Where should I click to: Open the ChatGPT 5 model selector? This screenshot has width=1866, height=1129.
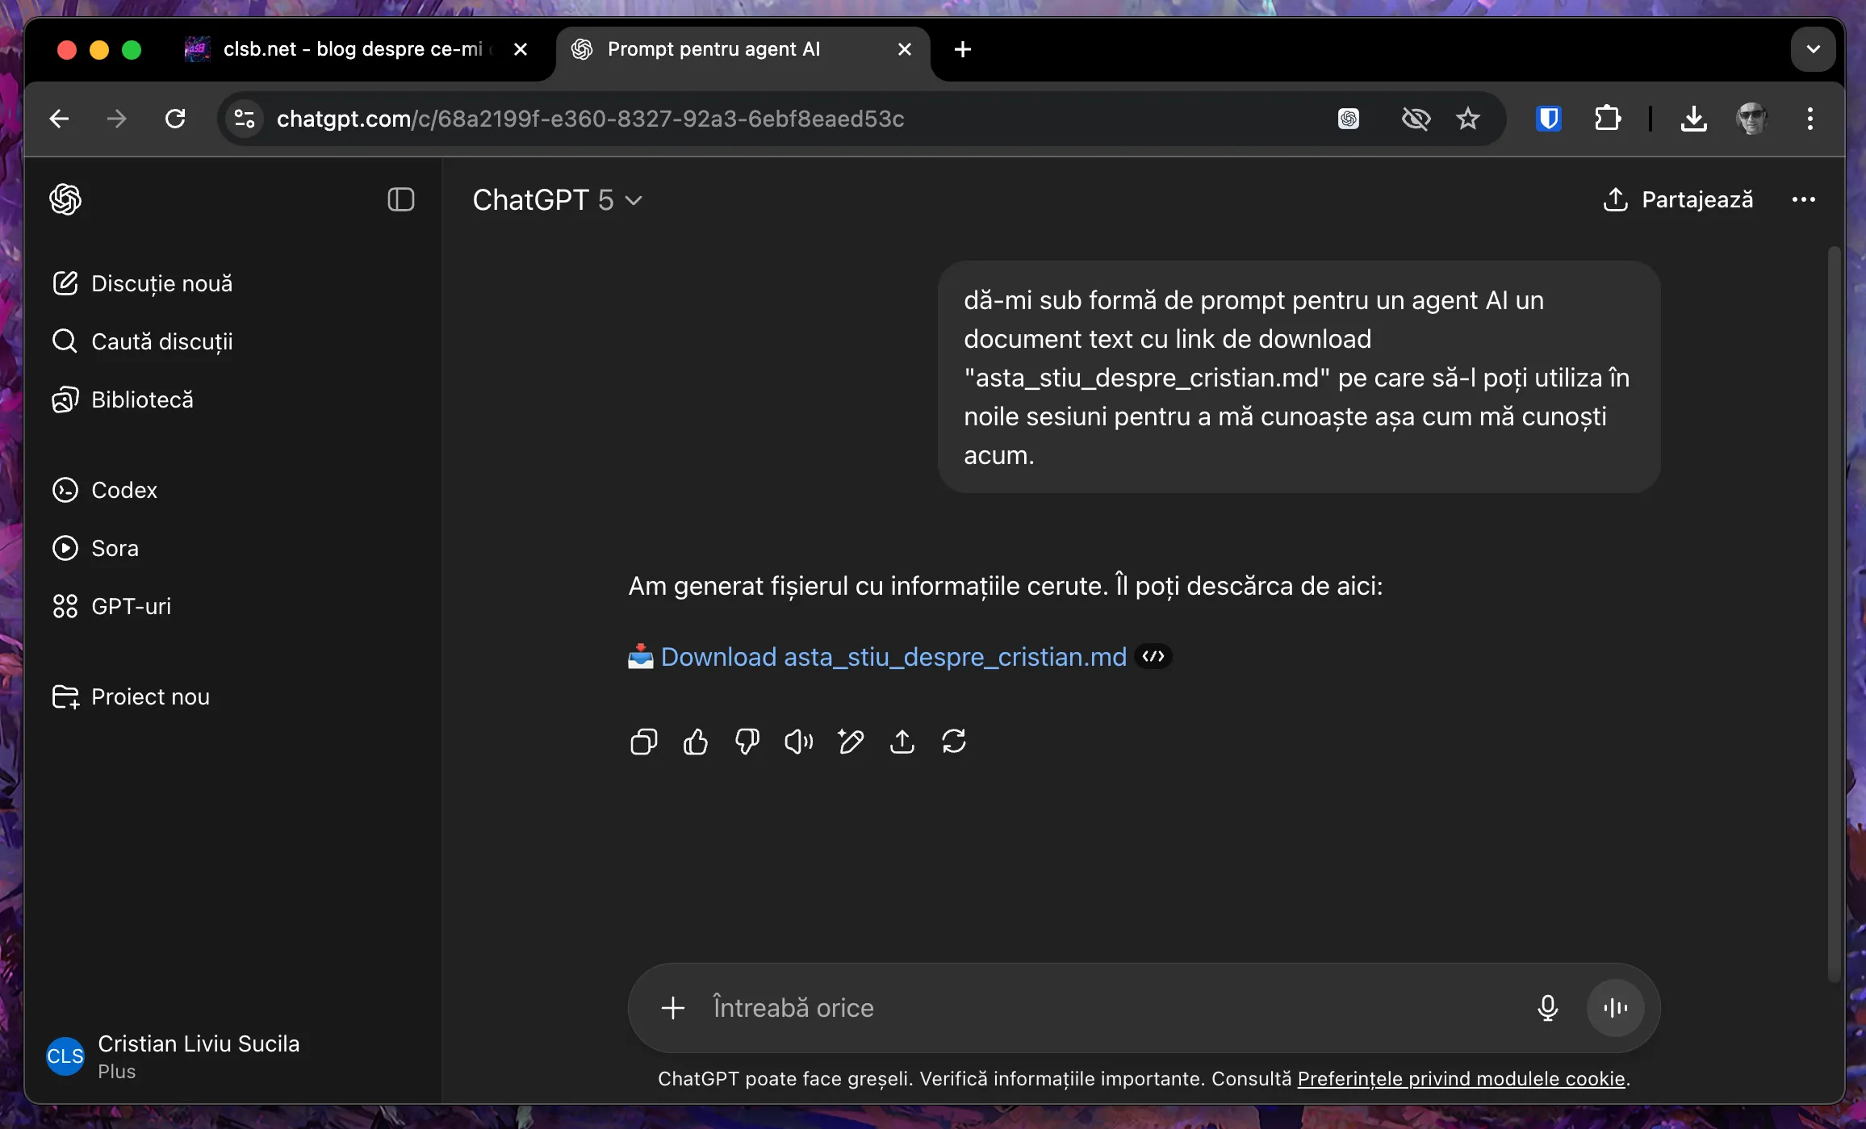557,199
